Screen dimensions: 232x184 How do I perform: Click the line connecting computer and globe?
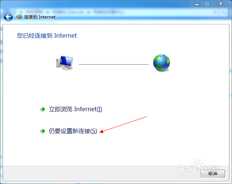[113, 64]
